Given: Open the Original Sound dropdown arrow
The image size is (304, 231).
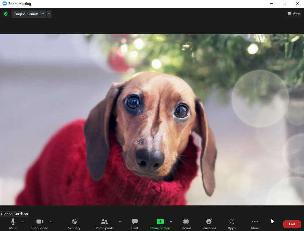Looking at the screenshot, I should coord(49,14).
